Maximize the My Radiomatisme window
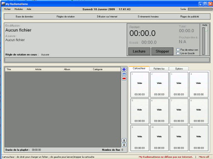Viewport: 213px width, 159px height. tap(205, 4)
